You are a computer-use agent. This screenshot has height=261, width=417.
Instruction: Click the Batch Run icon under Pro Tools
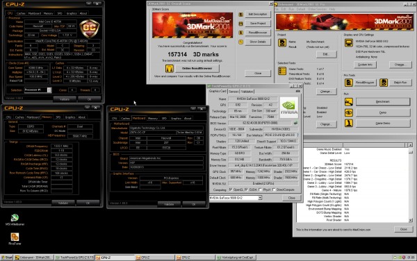pos(384,83)
